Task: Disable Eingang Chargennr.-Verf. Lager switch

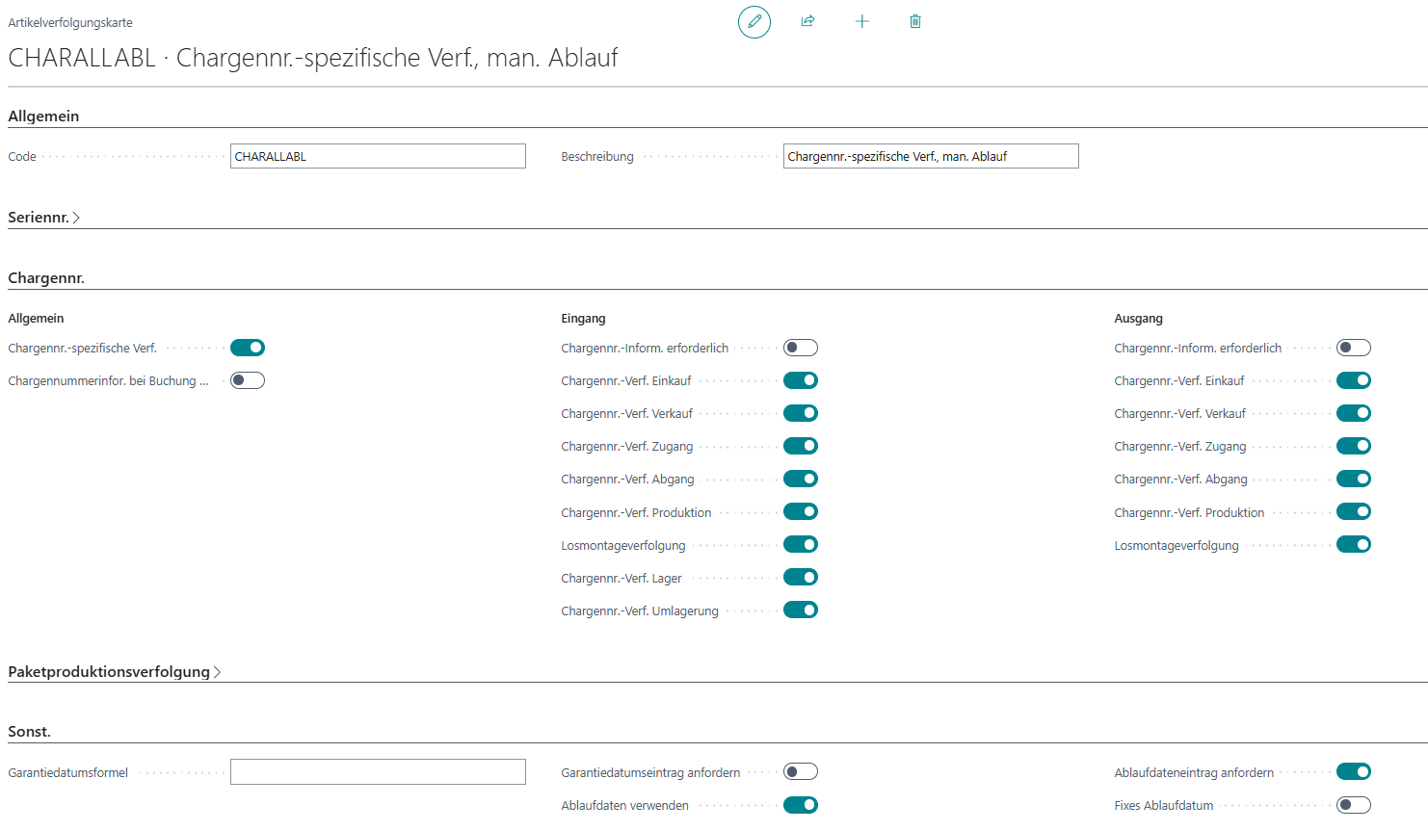Action: pos(801,577)
